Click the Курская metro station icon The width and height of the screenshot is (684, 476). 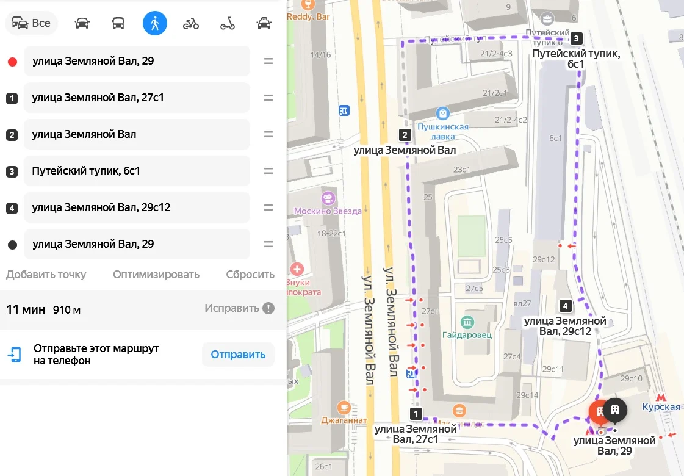pyautogui.click(x=661, y=397)
